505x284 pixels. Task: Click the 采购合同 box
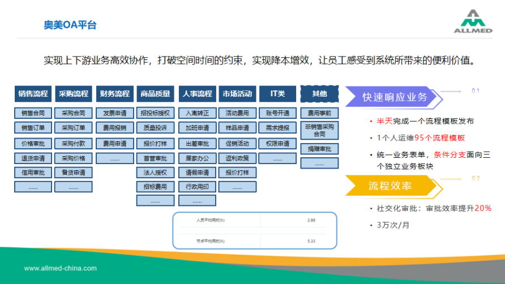click(74, 113)
